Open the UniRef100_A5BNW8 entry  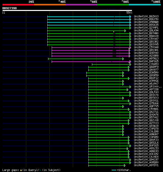pos(146,22)
